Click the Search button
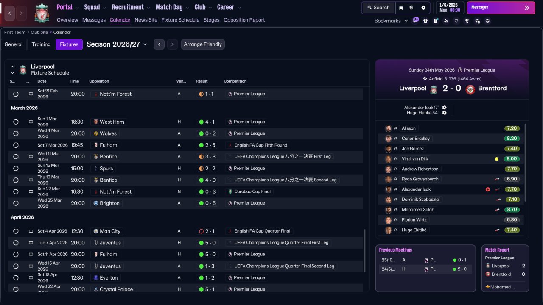This screenshot has width=543, height=305. 378,8
